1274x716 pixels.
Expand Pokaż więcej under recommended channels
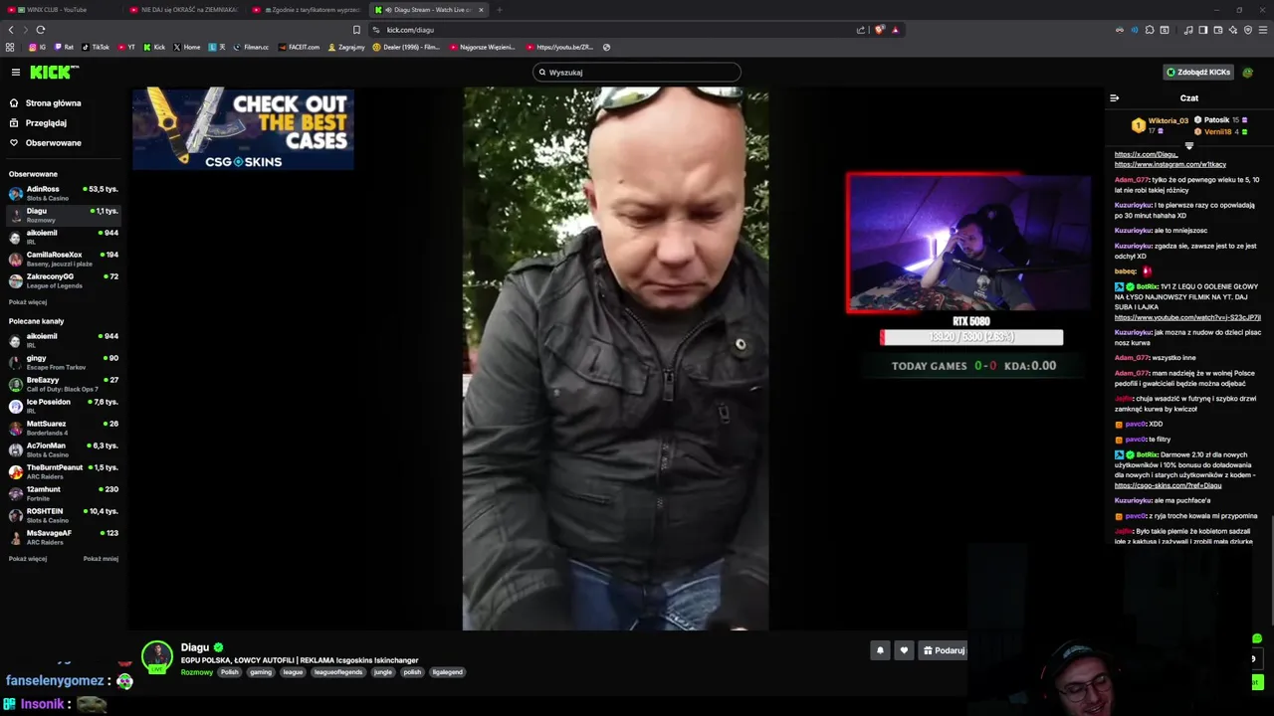pos(28,558)
